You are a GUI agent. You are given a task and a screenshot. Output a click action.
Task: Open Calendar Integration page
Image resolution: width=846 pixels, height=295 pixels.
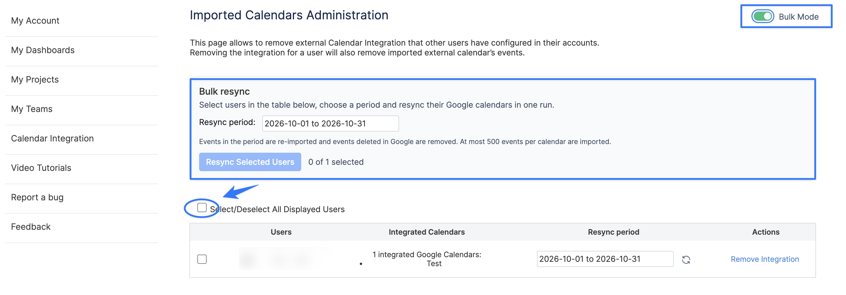pyautogui.click(x=52, y=138)
